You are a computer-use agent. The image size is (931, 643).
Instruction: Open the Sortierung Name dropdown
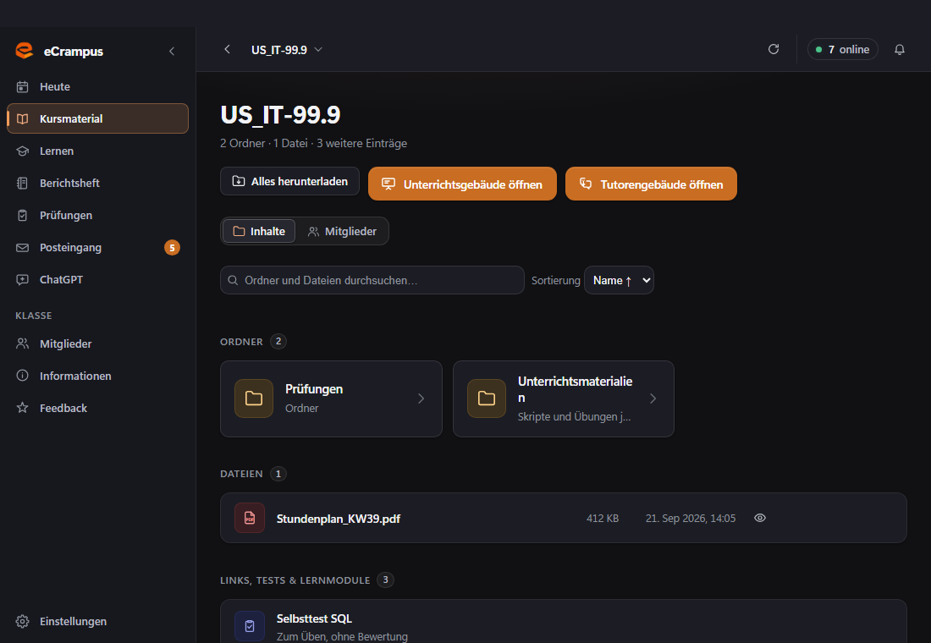[x=619, y=280]
